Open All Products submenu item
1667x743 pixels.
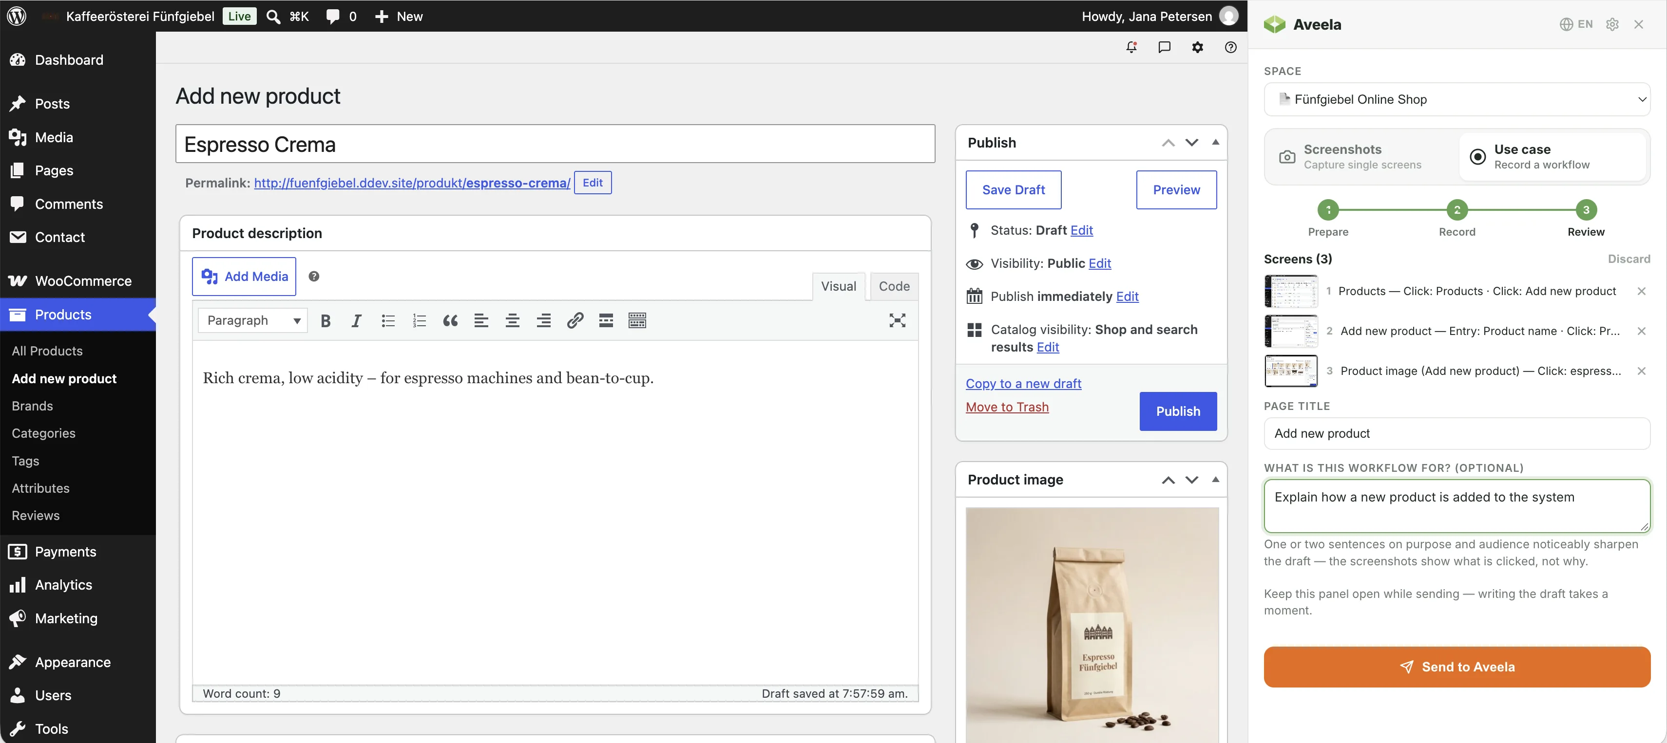coord(47,351)
